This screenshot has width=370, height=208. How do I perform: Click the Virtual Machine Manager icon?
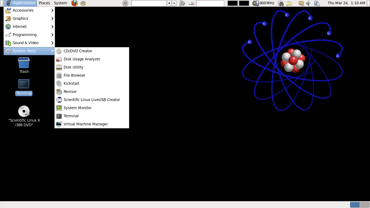point(59,124)
